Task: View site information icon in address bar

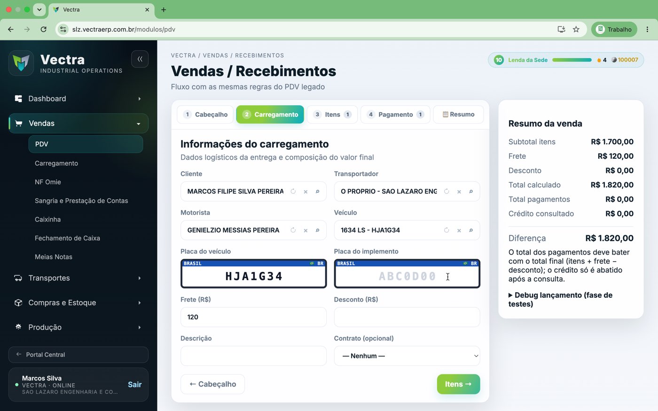Action: pyautogui.click(x=63, y=29)
